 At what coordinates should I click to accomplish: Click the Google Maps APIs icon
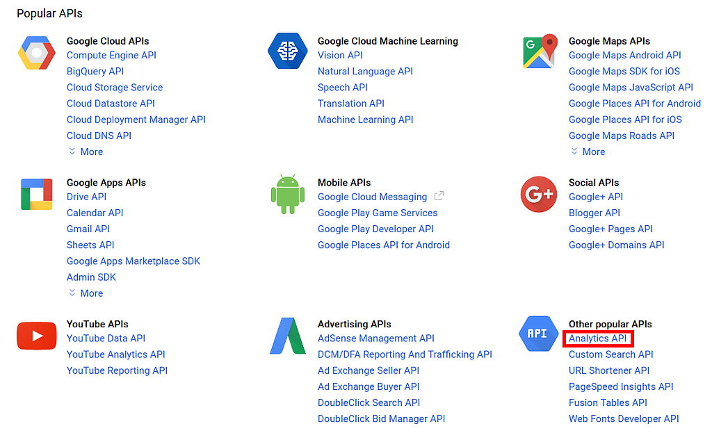pyautogui.click(x=540, y=51)
